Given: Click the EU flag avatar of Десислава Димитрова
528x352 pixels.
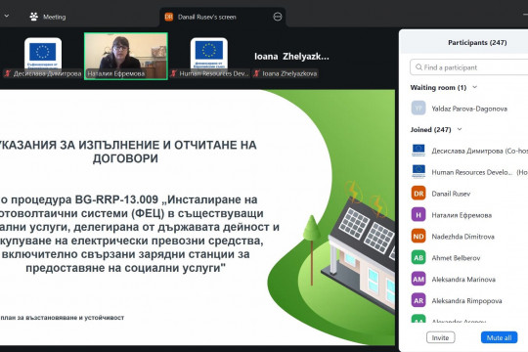Looking at the screenshot, I should coord(418,151).
